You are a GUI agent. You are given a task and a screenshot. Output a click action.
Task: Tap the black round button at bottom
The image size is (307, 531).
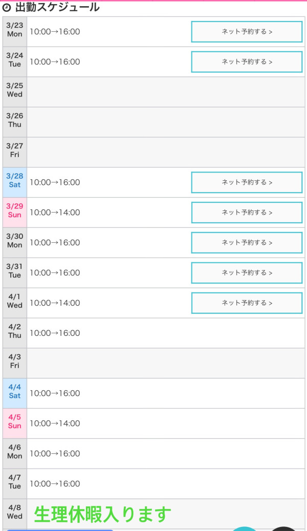click(283, 529)
